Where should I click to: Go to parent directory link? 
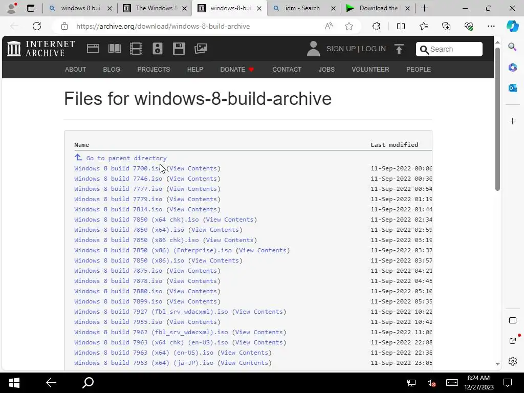click(126, 158)
